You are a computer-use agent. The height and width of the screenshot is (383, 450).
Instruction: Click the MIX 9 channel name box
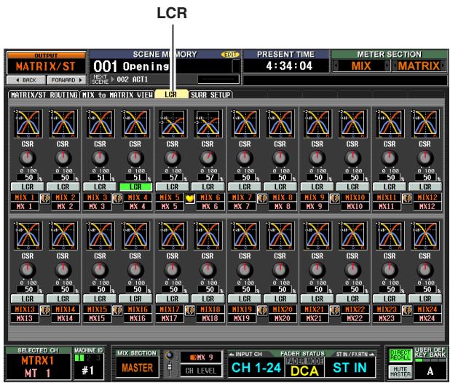point(313,197)
